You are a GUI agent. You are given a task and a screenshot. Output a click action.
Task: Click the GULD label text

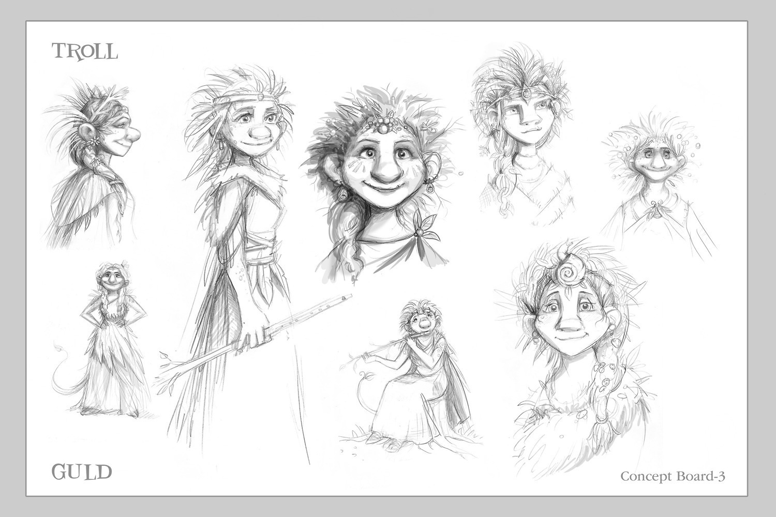82,472
